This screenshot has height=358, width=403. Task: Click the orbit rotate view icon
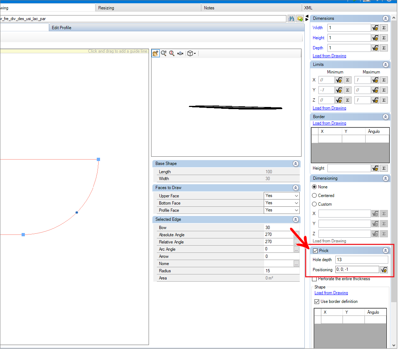pyautogui.click(x=180, y=54)
